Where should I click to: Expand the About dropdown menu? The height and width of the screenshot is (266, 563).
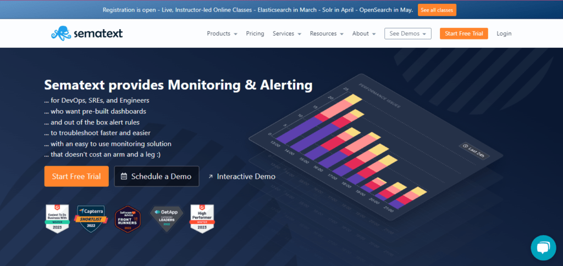363,33
